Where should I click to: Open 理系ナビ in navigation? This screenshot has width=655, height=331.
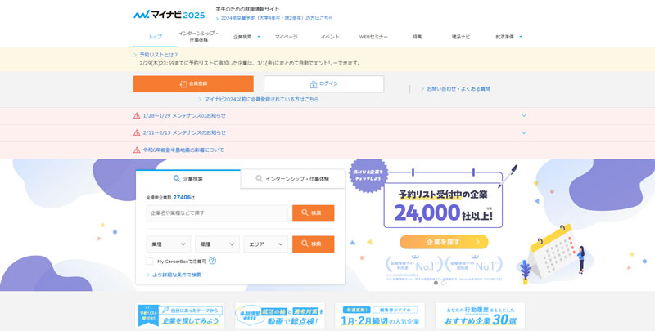(x=461, y=37)
